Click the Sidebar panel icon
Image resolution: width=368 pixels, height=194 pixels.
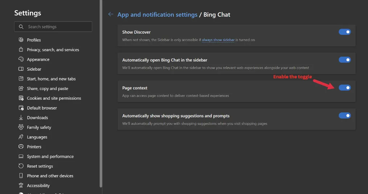21,69
